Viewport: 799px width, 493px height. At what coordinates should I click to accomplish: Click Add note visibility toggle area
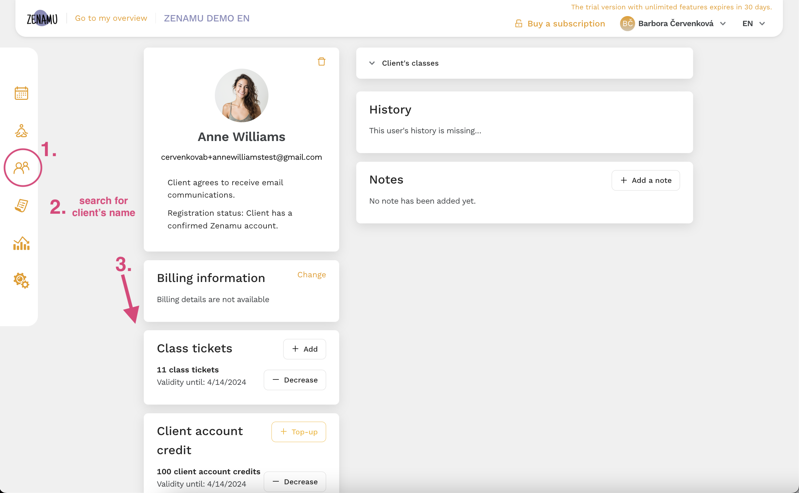point(645,180)
